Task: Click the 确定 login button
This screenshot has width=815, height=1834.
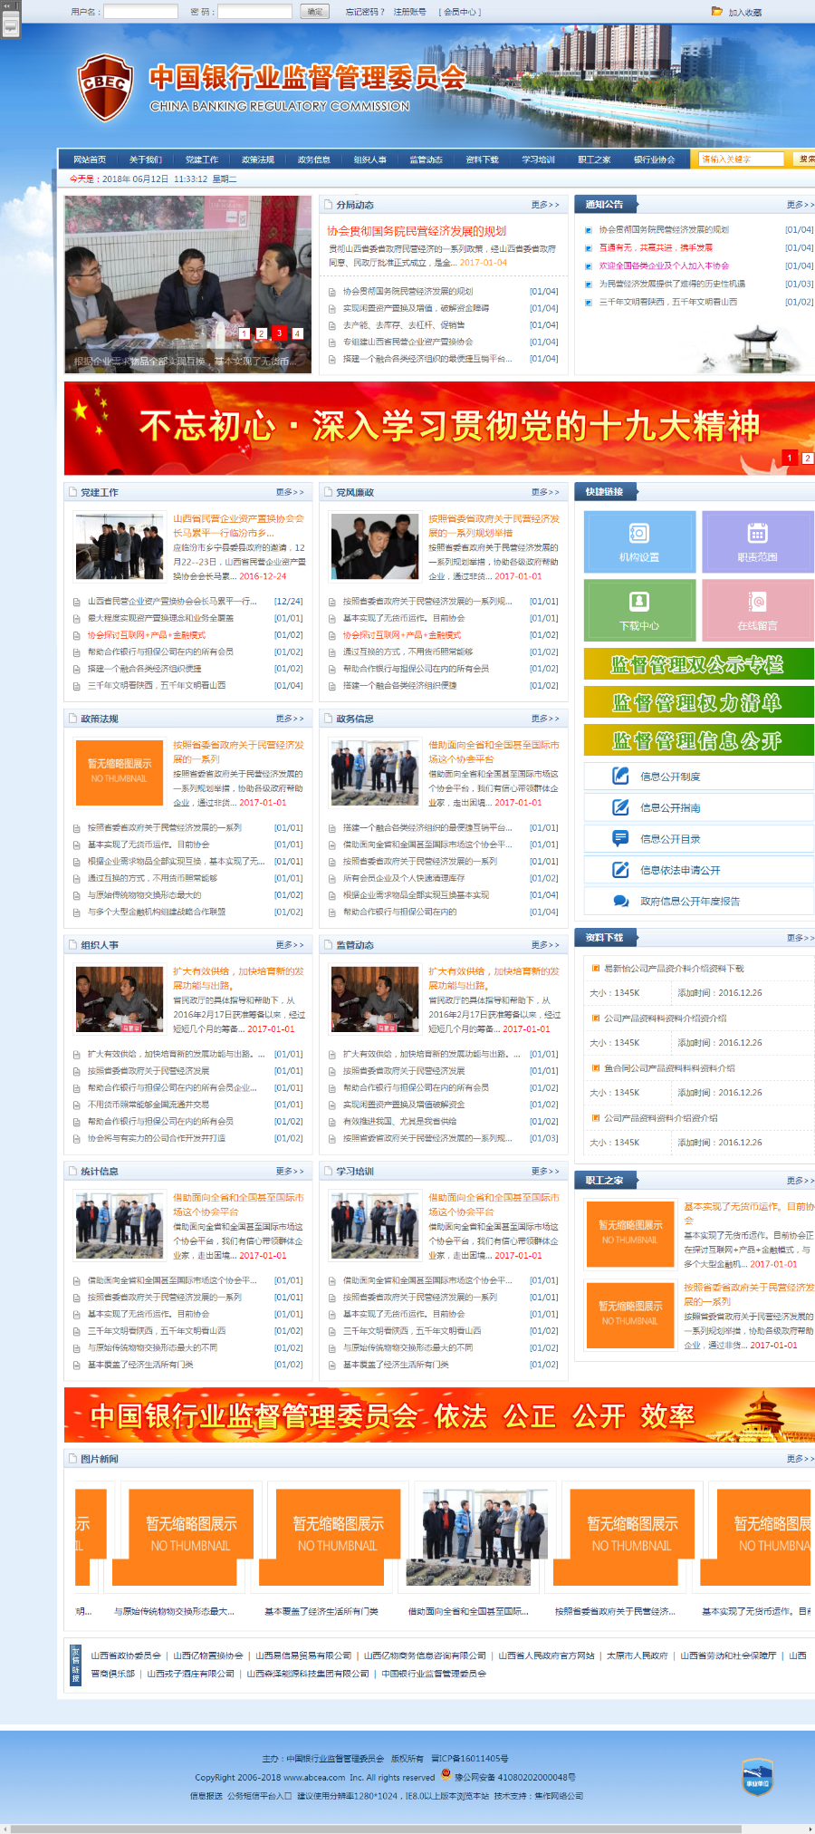Action: click(315, 12)
